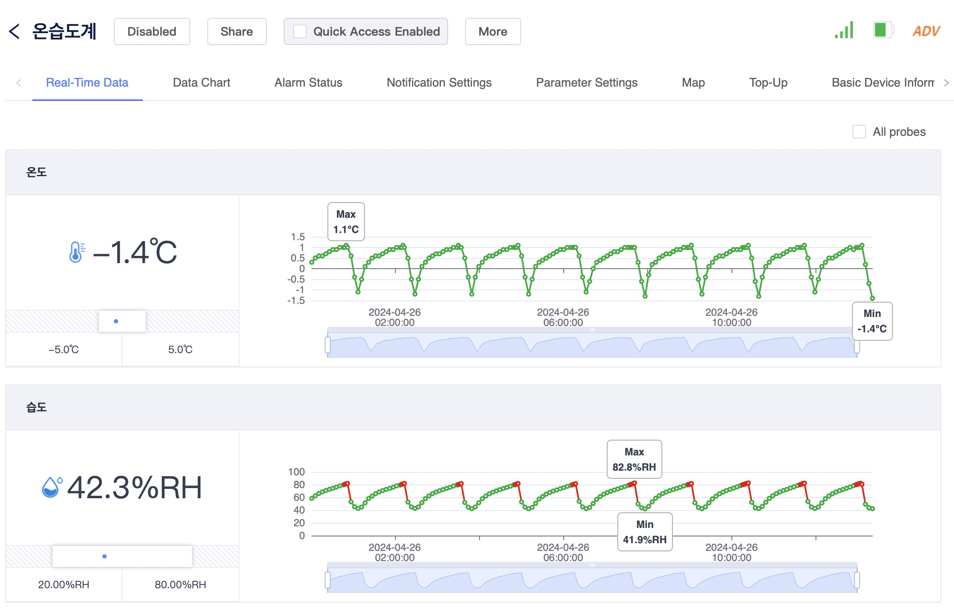Viewport: 954px width, 612px height.
Task: Open the Alarm Status tab
Action: (x=308, y=82)
